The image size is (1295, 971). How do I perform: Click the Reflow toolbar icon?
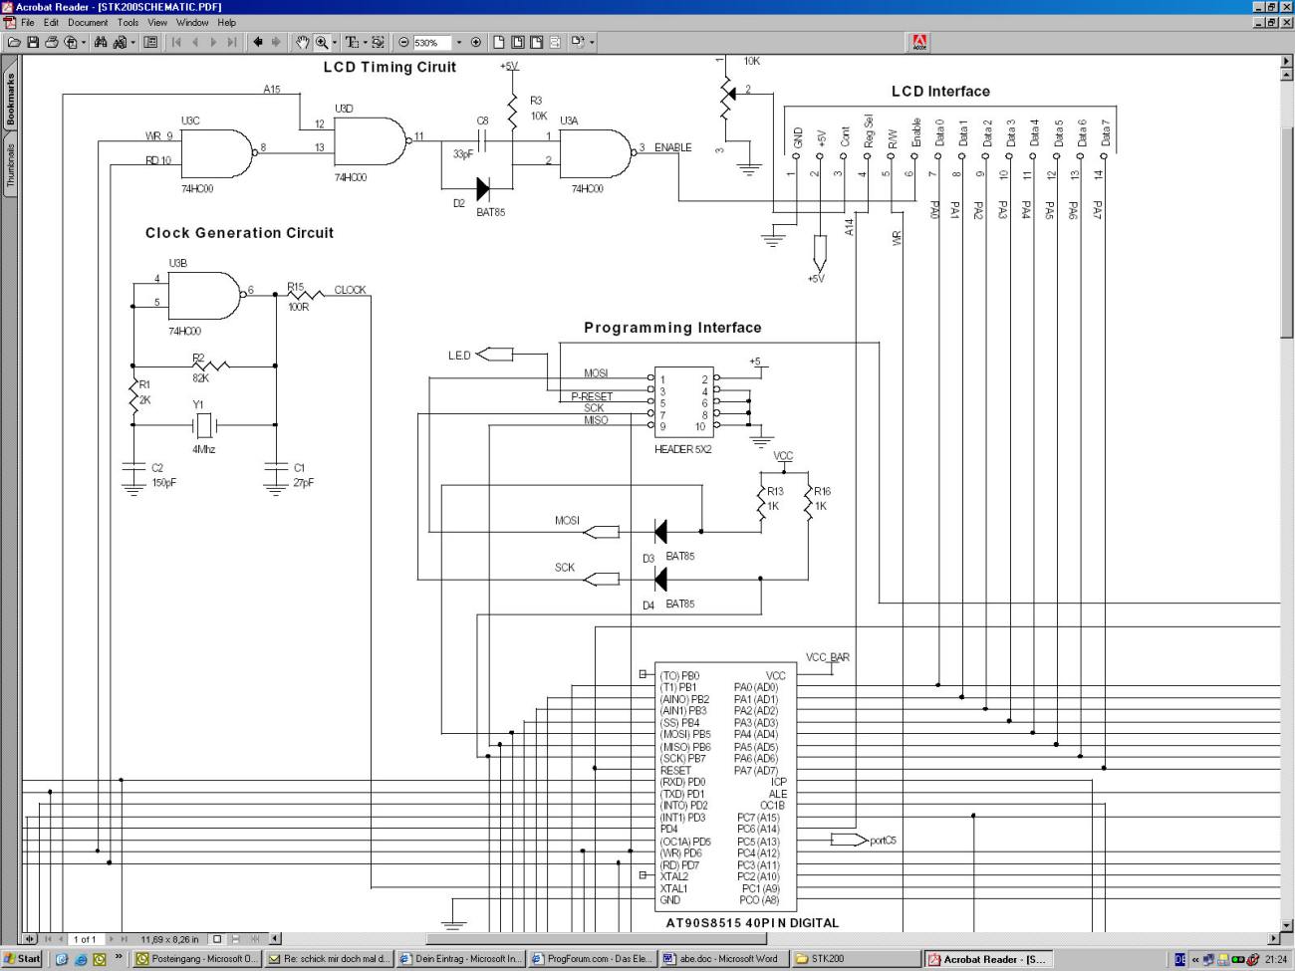(x=555, y=42)
